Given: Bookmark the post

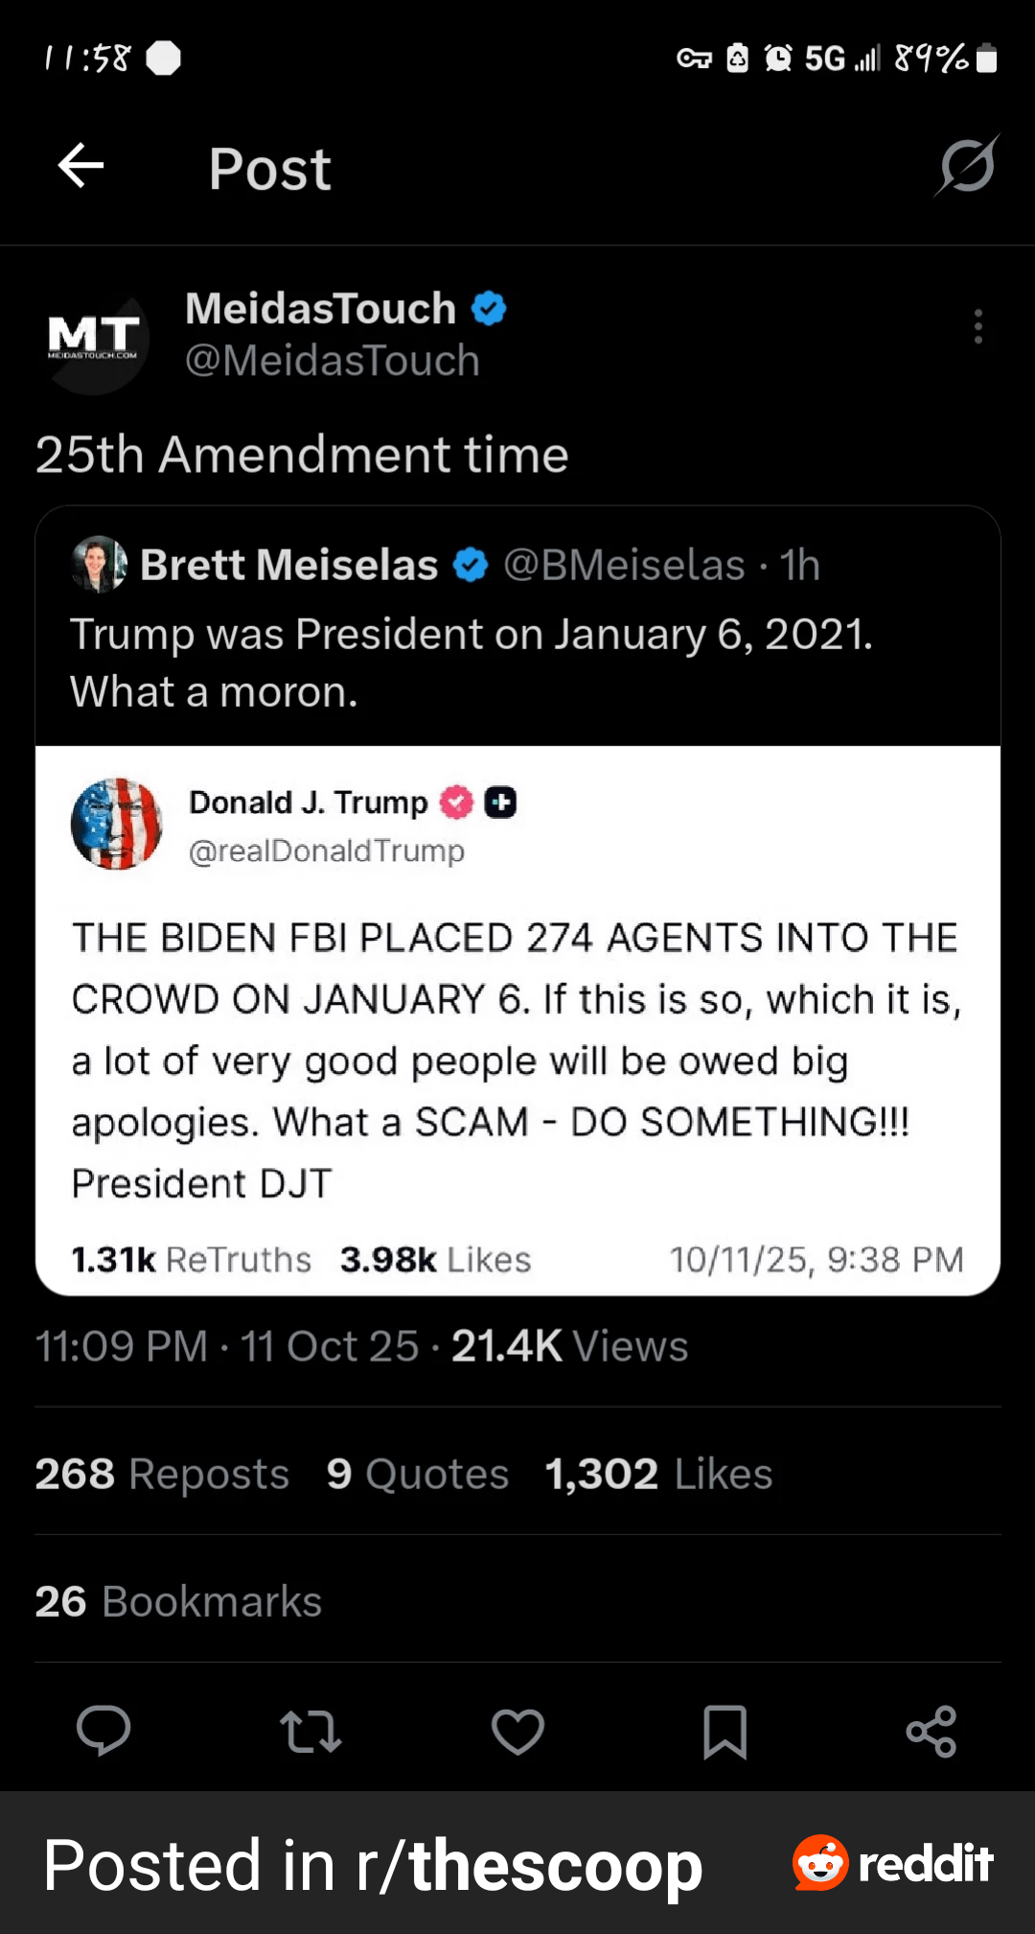Looking at the screenshot, I should coord(724,1731).
